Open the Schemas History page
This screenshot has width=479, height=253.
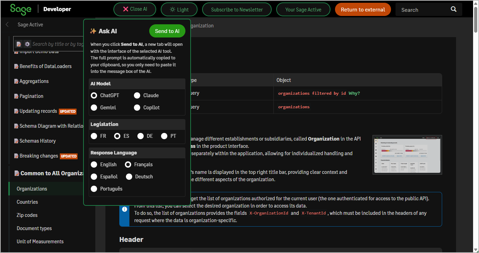(38, 141)
